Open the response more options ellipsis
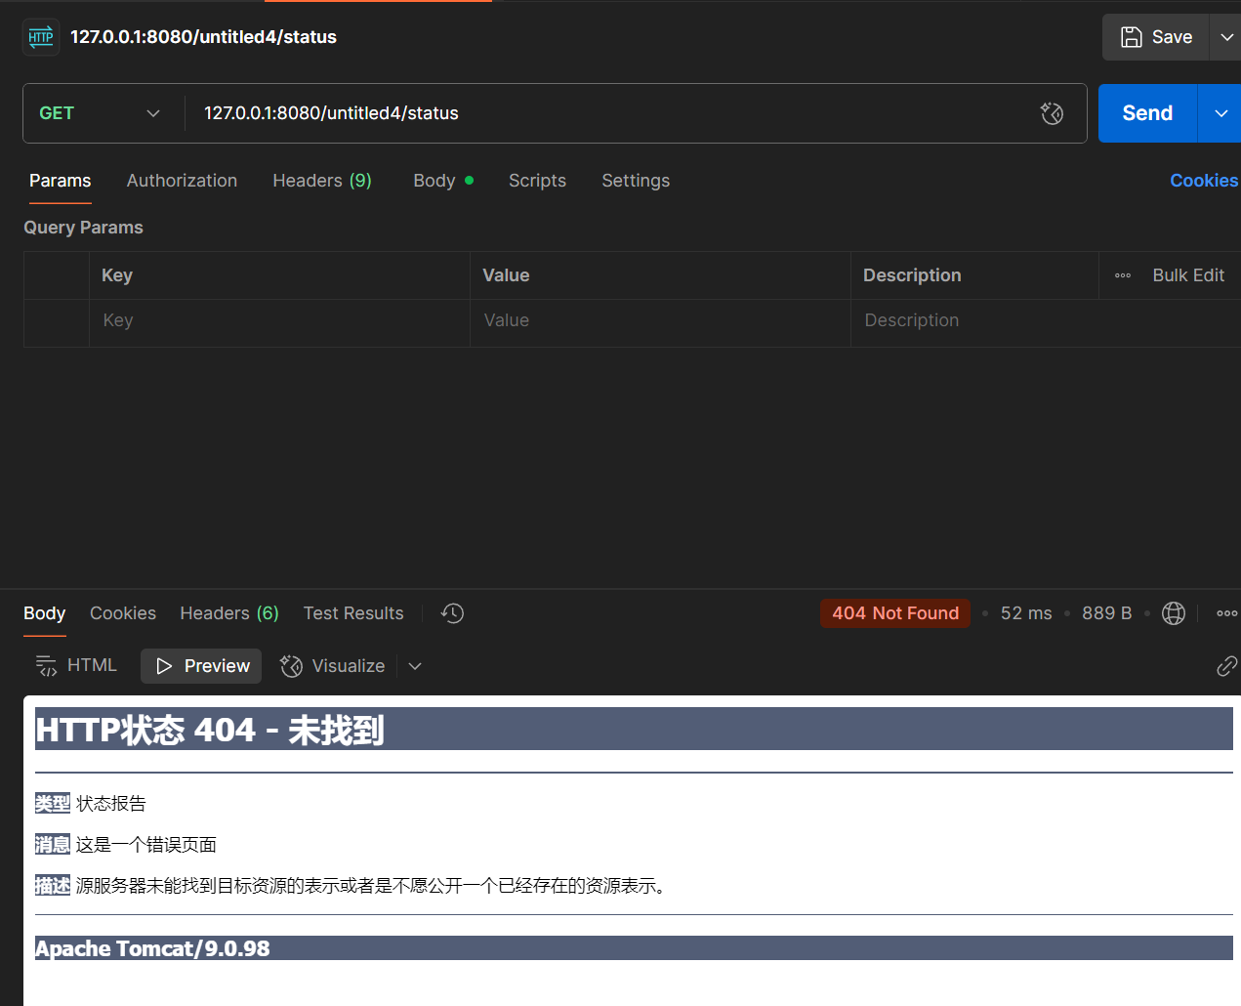 (1226, 613)
